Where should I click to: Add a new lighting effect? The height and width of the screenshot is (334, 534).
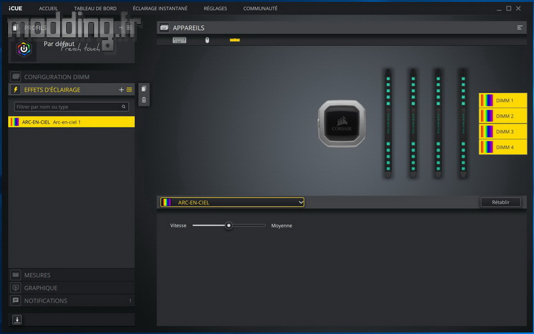pyautogui.click(x=121, y=90)
